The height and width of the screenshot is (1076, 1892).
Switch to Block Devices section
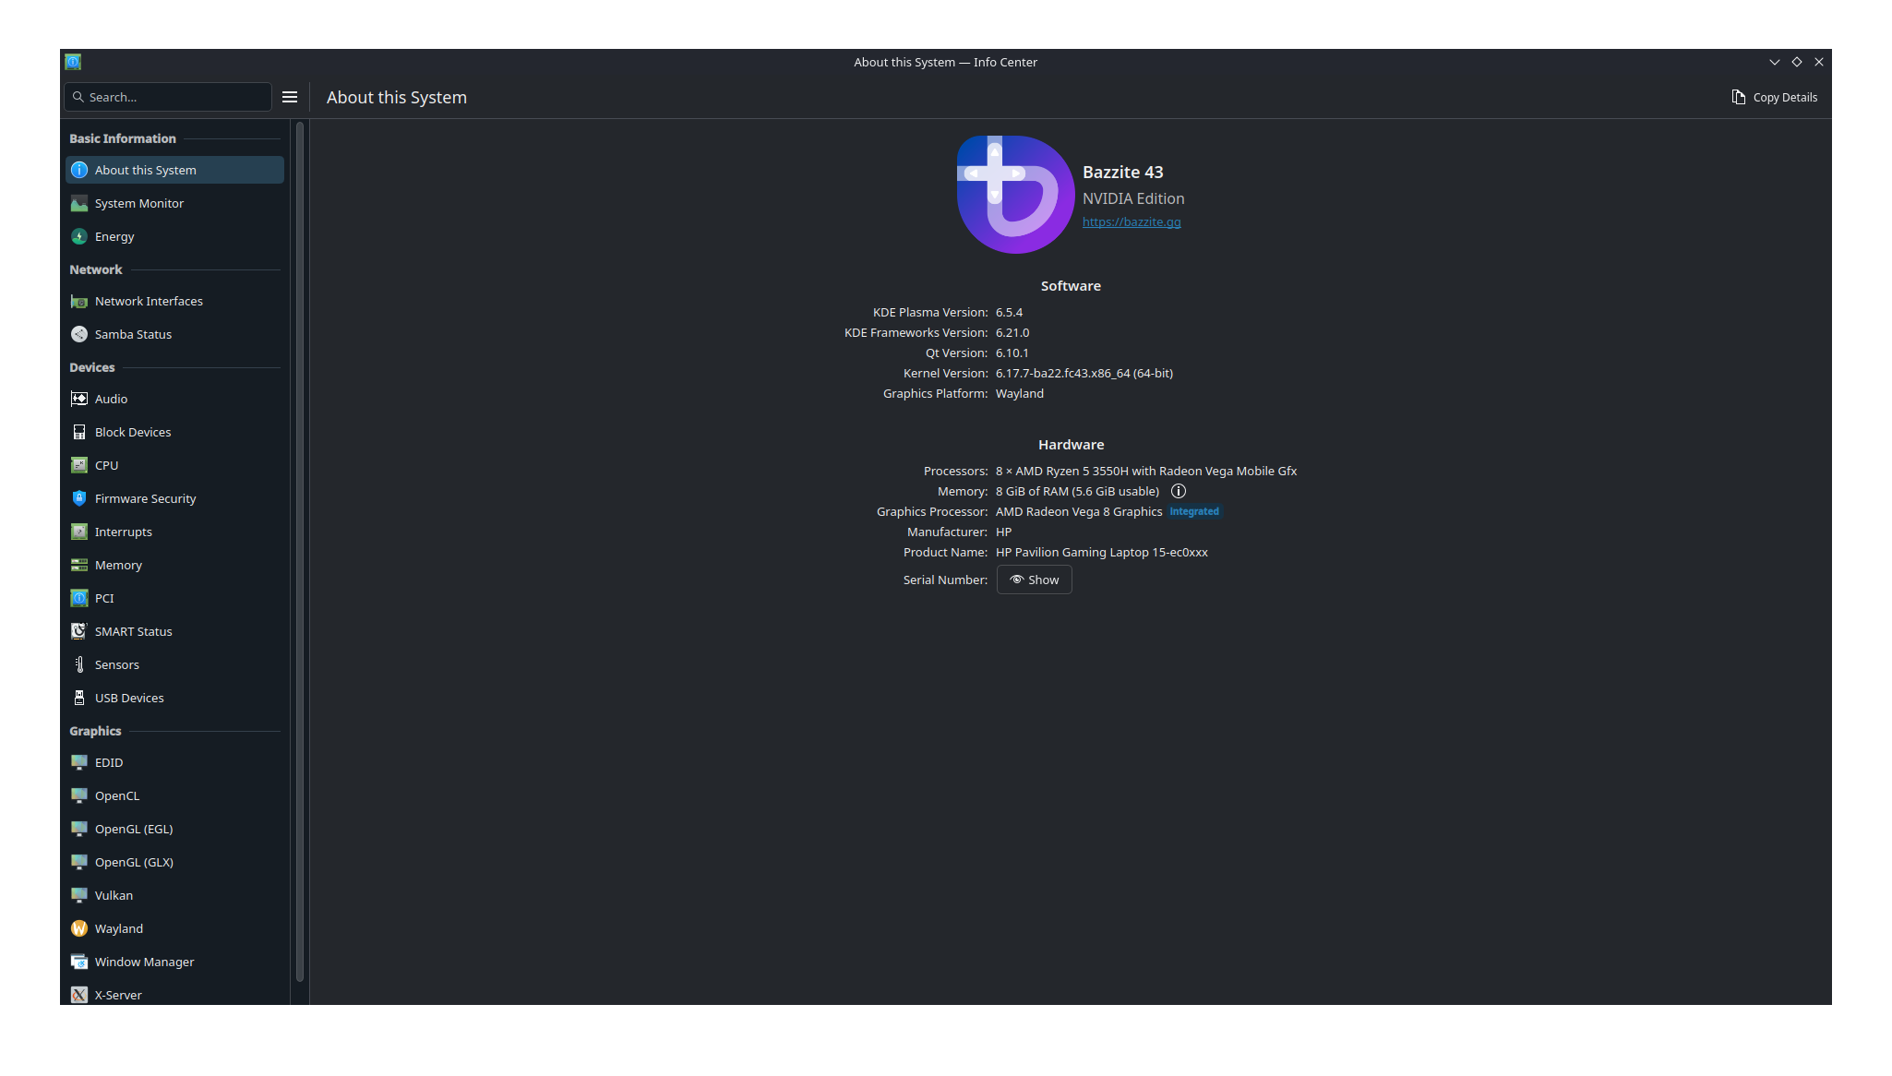pos(132,432)
